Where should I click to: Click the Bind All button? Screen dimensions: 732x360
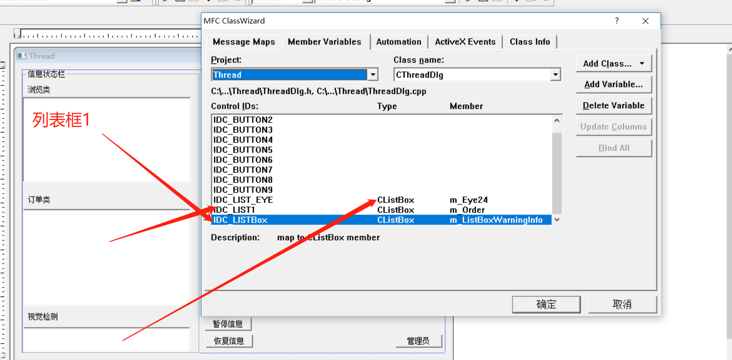pos(613,148)
